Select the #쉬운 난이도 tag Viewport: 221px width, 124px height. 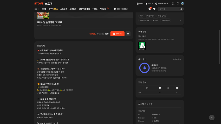[x=162, y=16]
